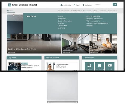Click the Home house icon
This screenshot has width=125, height=104.
tap(8, 11)
